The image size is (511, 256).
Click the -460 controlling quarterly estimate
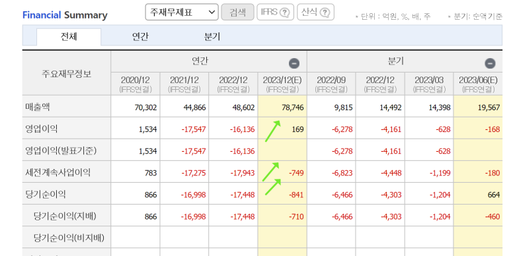point(492,216)
